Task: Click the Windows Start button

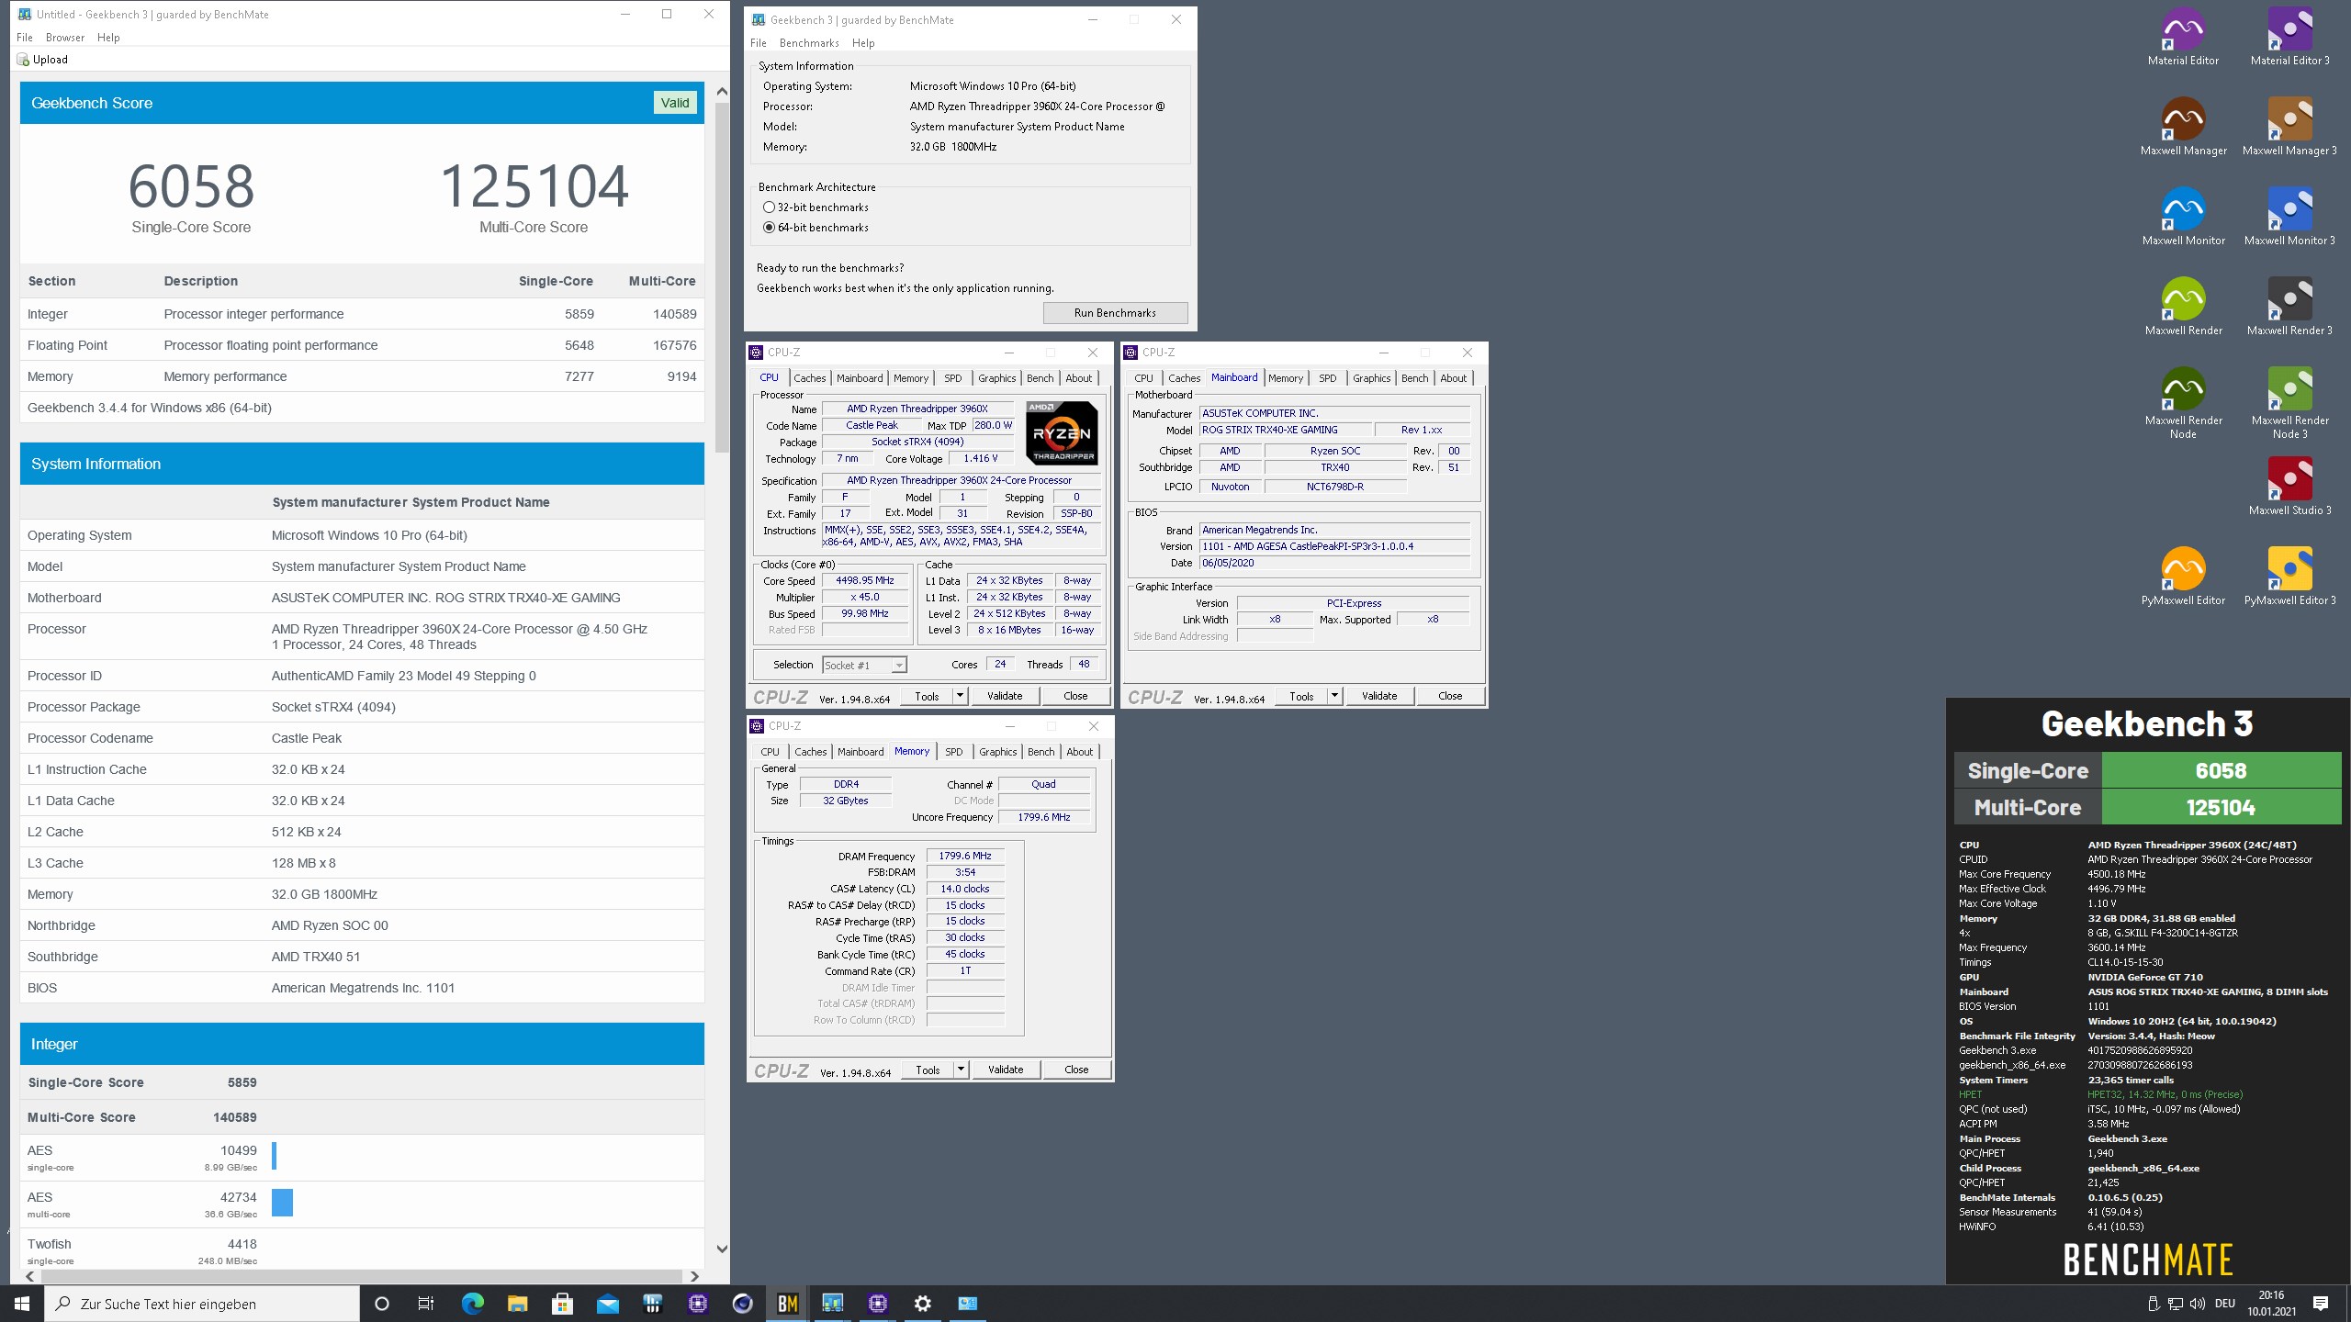Action: point(22,1304)
